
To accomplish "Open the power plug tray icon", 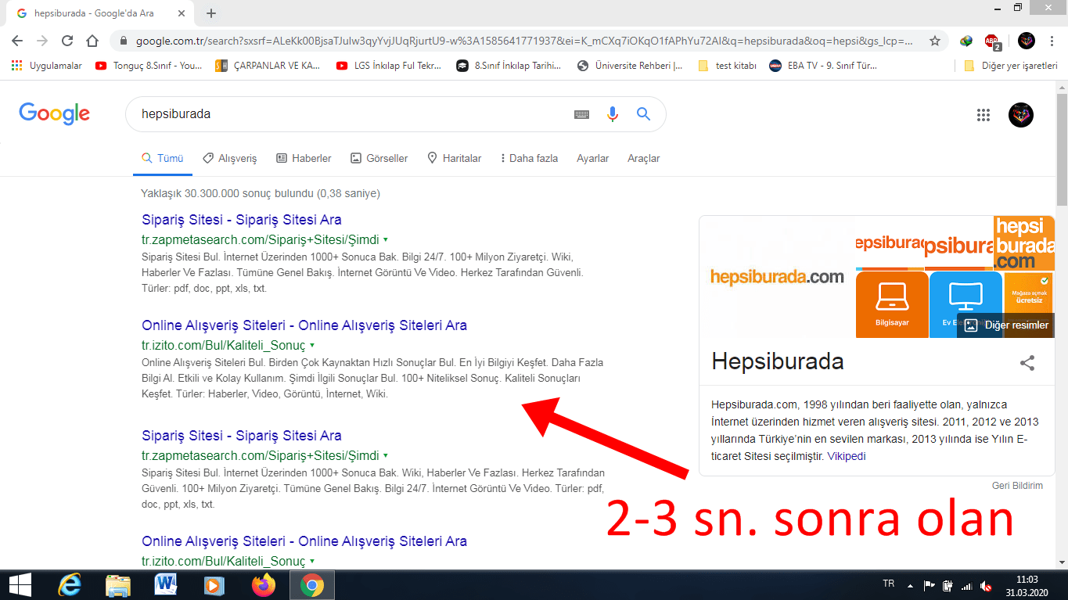I will point(948,586).
